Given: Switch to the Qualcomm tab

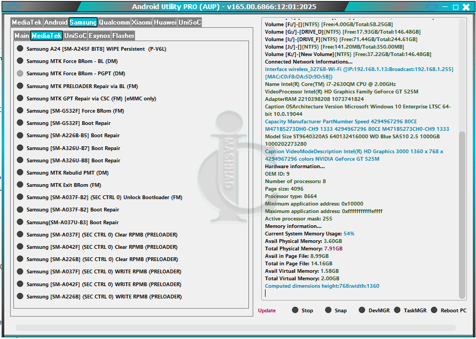Looking at the screenshot, I should tap(114, 22).
